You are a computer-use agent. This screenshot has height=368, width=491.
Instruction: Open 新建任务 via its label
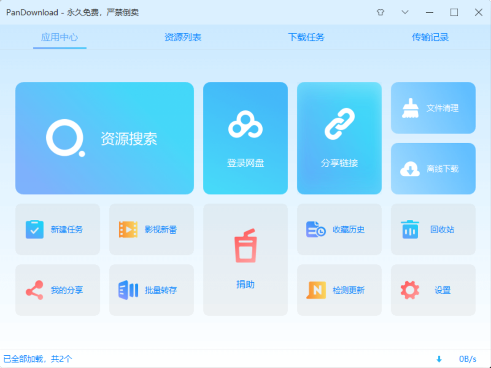coord(67,230)
